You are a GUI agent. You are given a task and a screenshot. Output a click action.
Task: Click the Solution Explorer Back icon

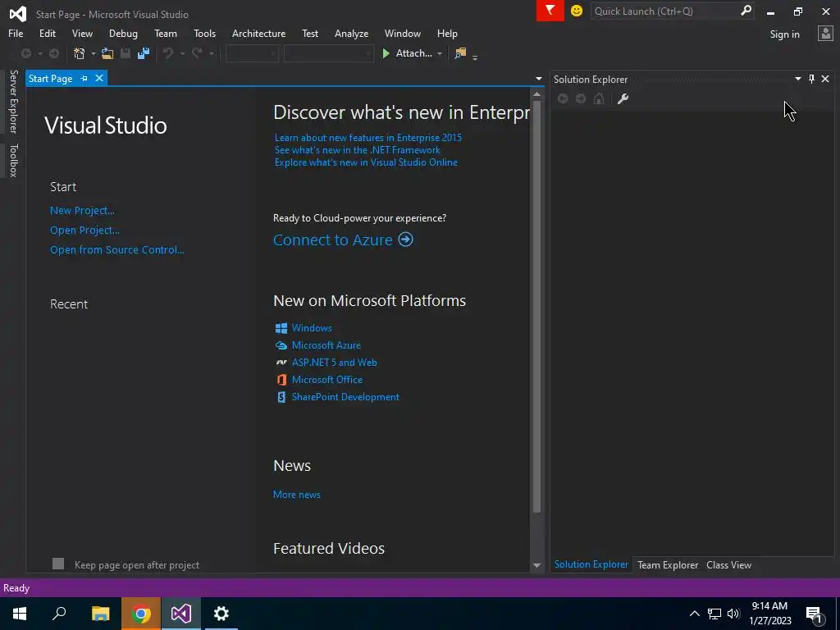[563, 98]
